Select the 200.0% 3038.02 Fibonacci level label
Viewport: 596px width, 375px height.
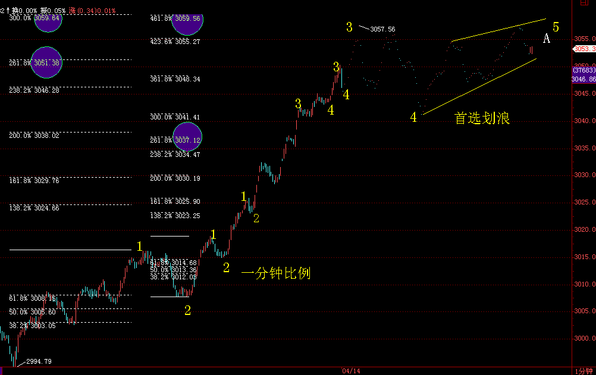tap(34, 135)
